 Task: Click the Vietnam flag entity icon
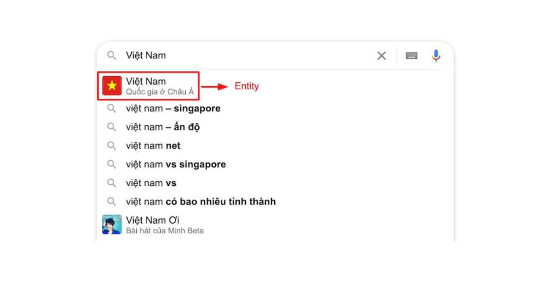pyautogui.click(x=112, y=86)
